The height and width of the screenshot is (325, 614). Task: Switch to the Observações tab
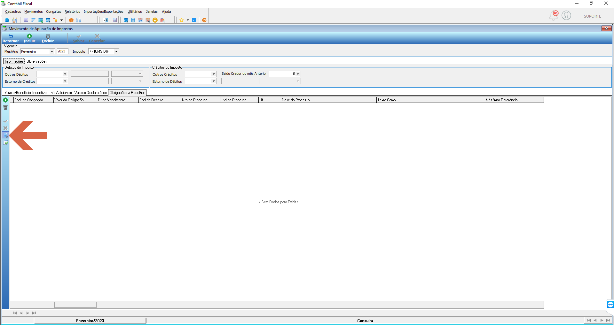coord(37,61)
